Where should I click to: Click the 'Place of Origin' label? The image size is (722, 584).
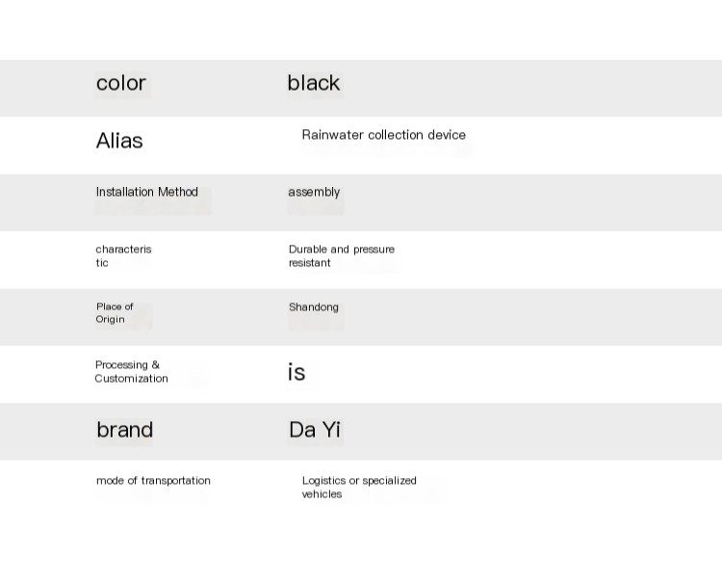point(115,313)
